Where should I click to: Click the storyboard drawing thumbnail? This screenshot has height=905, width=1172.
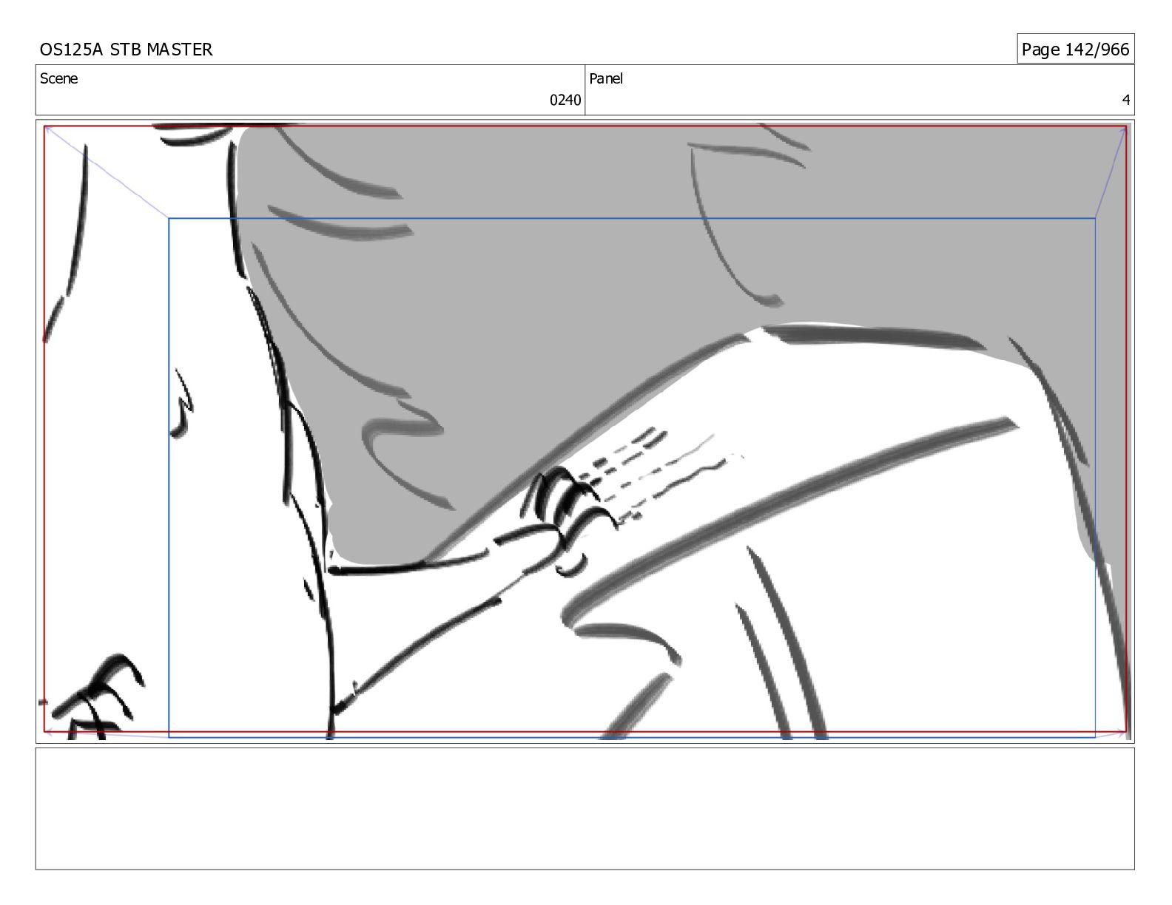coord(585,431)
